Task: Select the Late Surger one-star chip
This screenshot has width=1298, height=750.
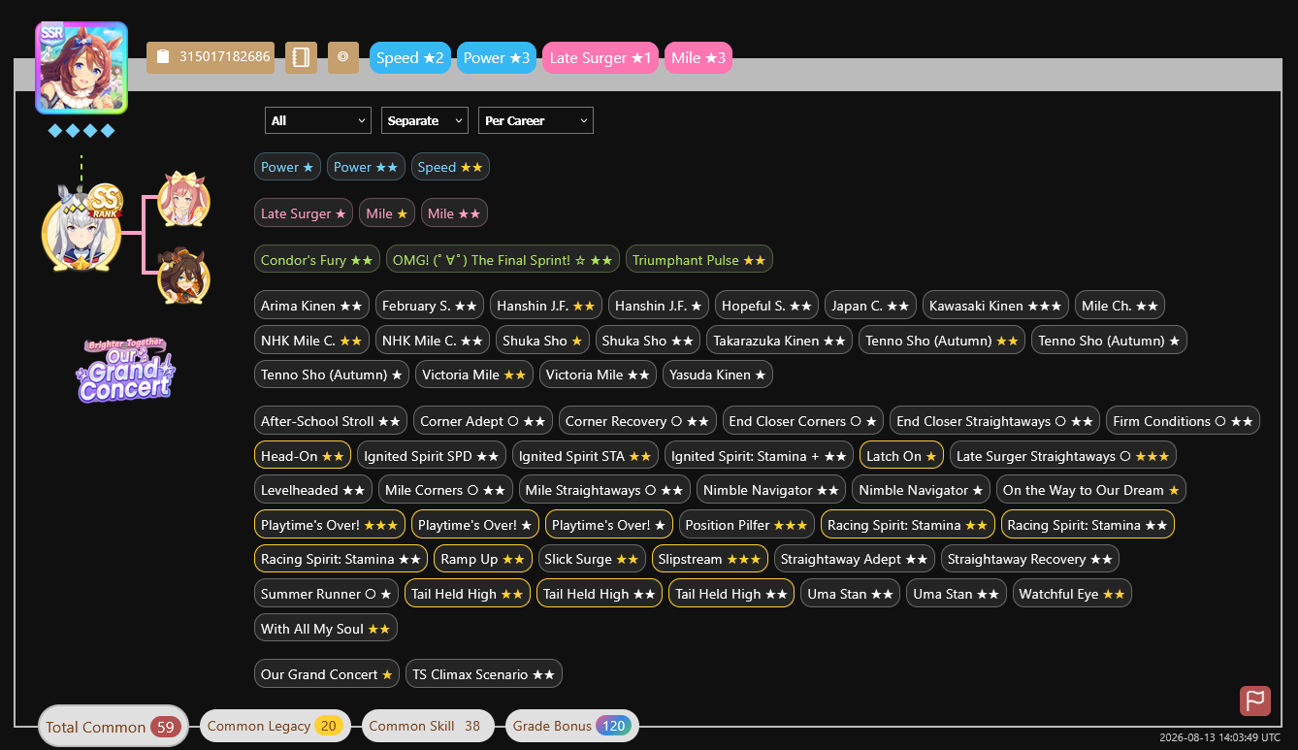Action: point(304,213)
